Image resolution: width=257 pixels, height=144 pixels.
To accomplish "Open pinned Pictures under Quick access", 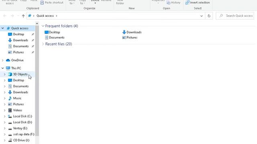I will pos(18,52).
